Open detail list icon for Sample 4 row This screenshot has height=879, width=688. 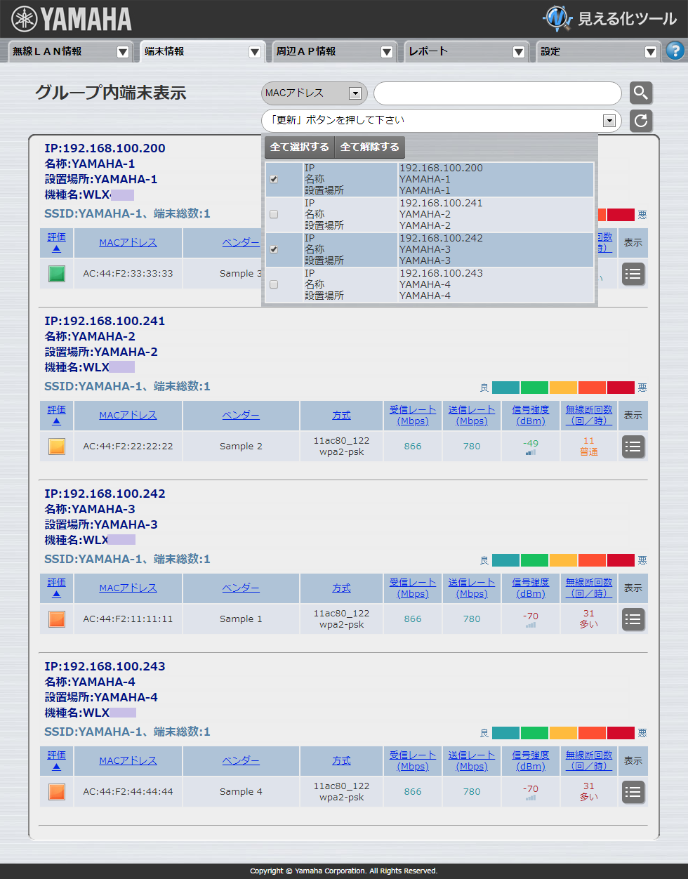[x=633, y=792]
